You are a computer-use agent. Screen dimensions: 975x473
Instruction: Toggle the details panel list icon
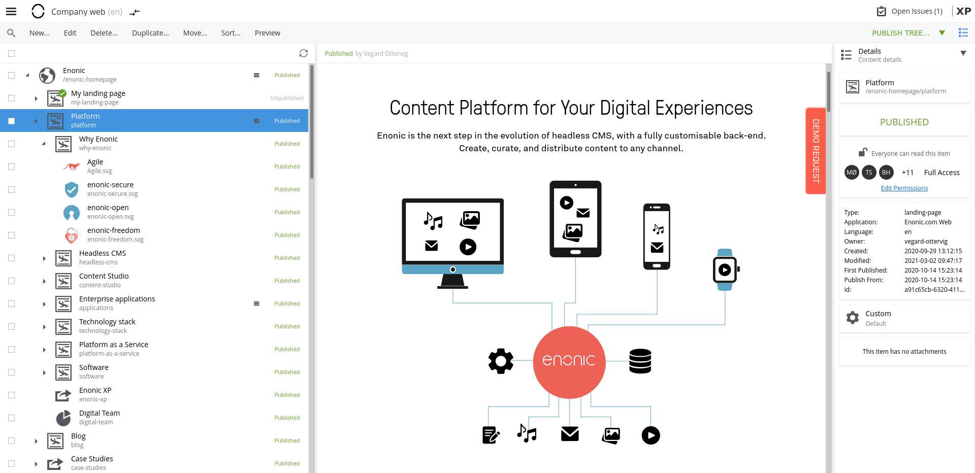(x=963, y=33)
